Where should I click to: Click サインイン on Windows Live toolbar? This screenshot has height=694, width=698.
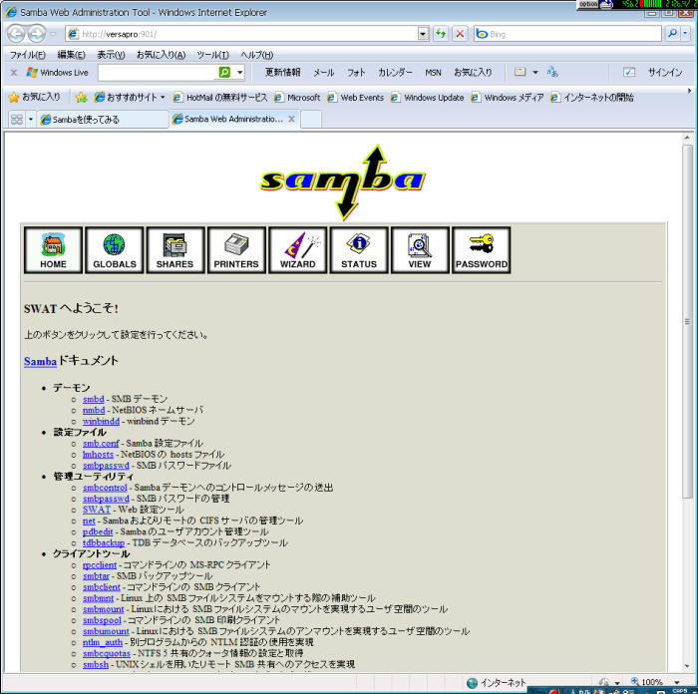point(665,72)
